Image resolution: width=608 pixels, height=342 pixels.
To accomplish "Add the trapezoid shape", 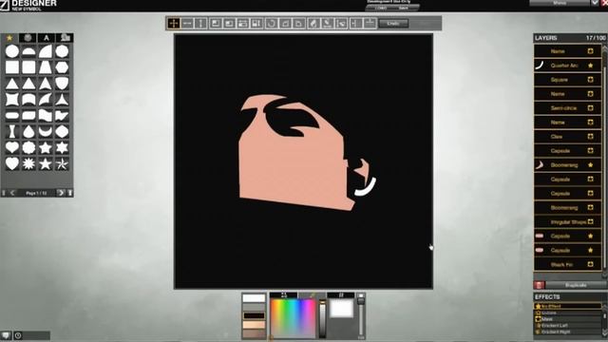I will [x=46, y=67].
